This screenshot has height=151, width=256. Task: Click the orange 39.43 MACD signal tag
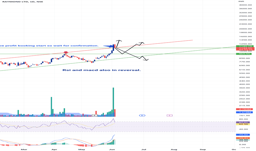pos(243,138)
